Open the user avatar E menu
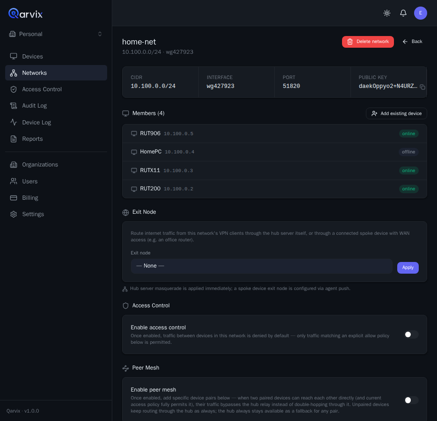Viewport: 437px width, 421px height. coord(420,13)
